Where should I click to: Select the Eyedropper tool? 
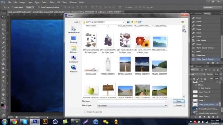pos(3,38)
